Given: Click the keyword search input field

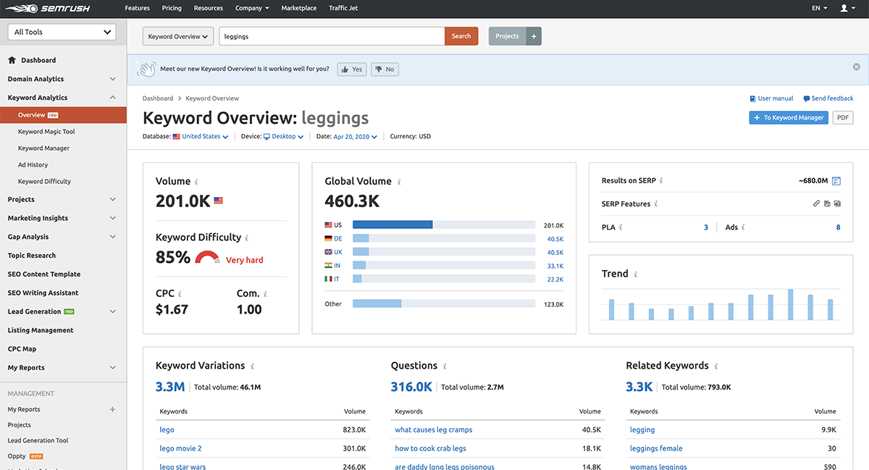Looking at the screenshot, I should pyautogui.click(x=332, y=36).
